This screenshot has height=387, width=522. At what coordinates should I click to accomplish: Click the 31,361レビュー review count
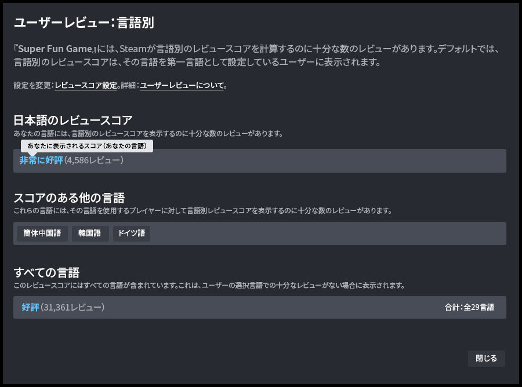coord(72,308)
